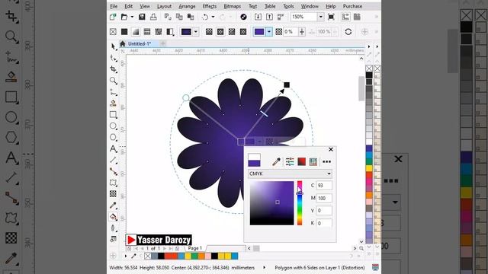The height and width of the screenshot is (274, 488).
Task: Select the Polygon tool
Action: point(114,137)
